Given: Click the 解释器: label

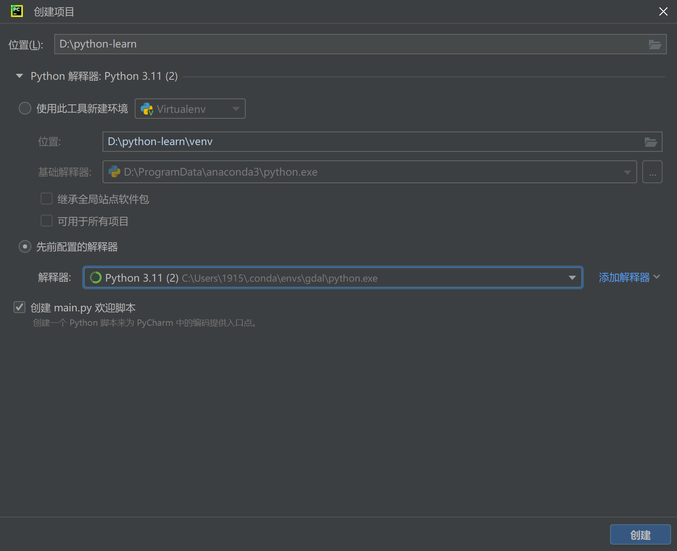Looking at the screenshot, I should pyautogui.click(x=55, y=277).
